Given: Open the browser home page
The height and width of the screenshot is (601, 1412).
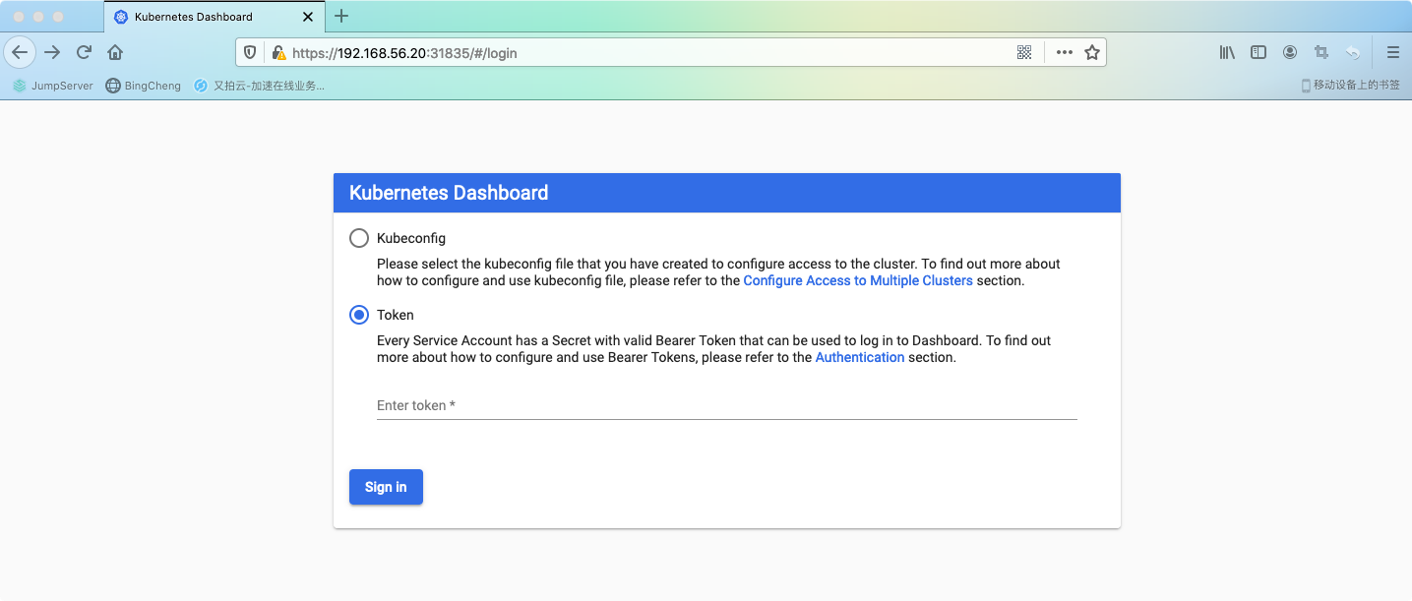Looking at the screenshot, I should tap(115, 52).
